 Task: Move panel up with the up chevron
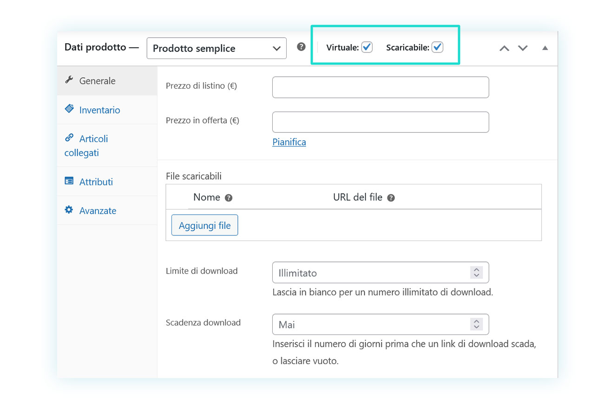point(504,48)
